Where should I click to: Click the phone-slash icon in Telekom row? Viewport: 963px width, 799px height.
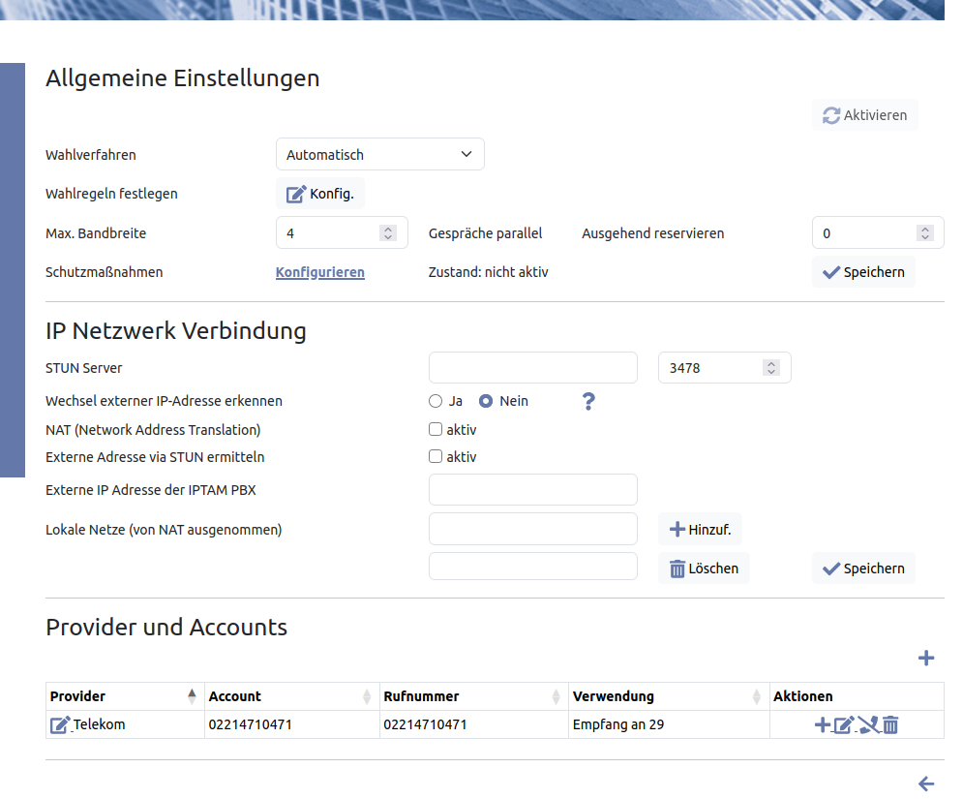868,724
